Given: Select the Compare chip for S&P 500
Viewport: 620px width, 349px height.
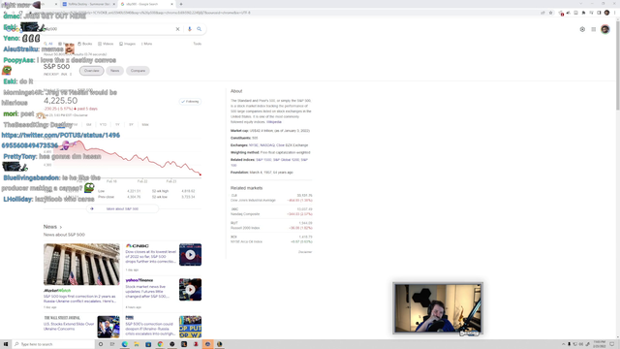Looking at the screenshot, I should (138, 71).
